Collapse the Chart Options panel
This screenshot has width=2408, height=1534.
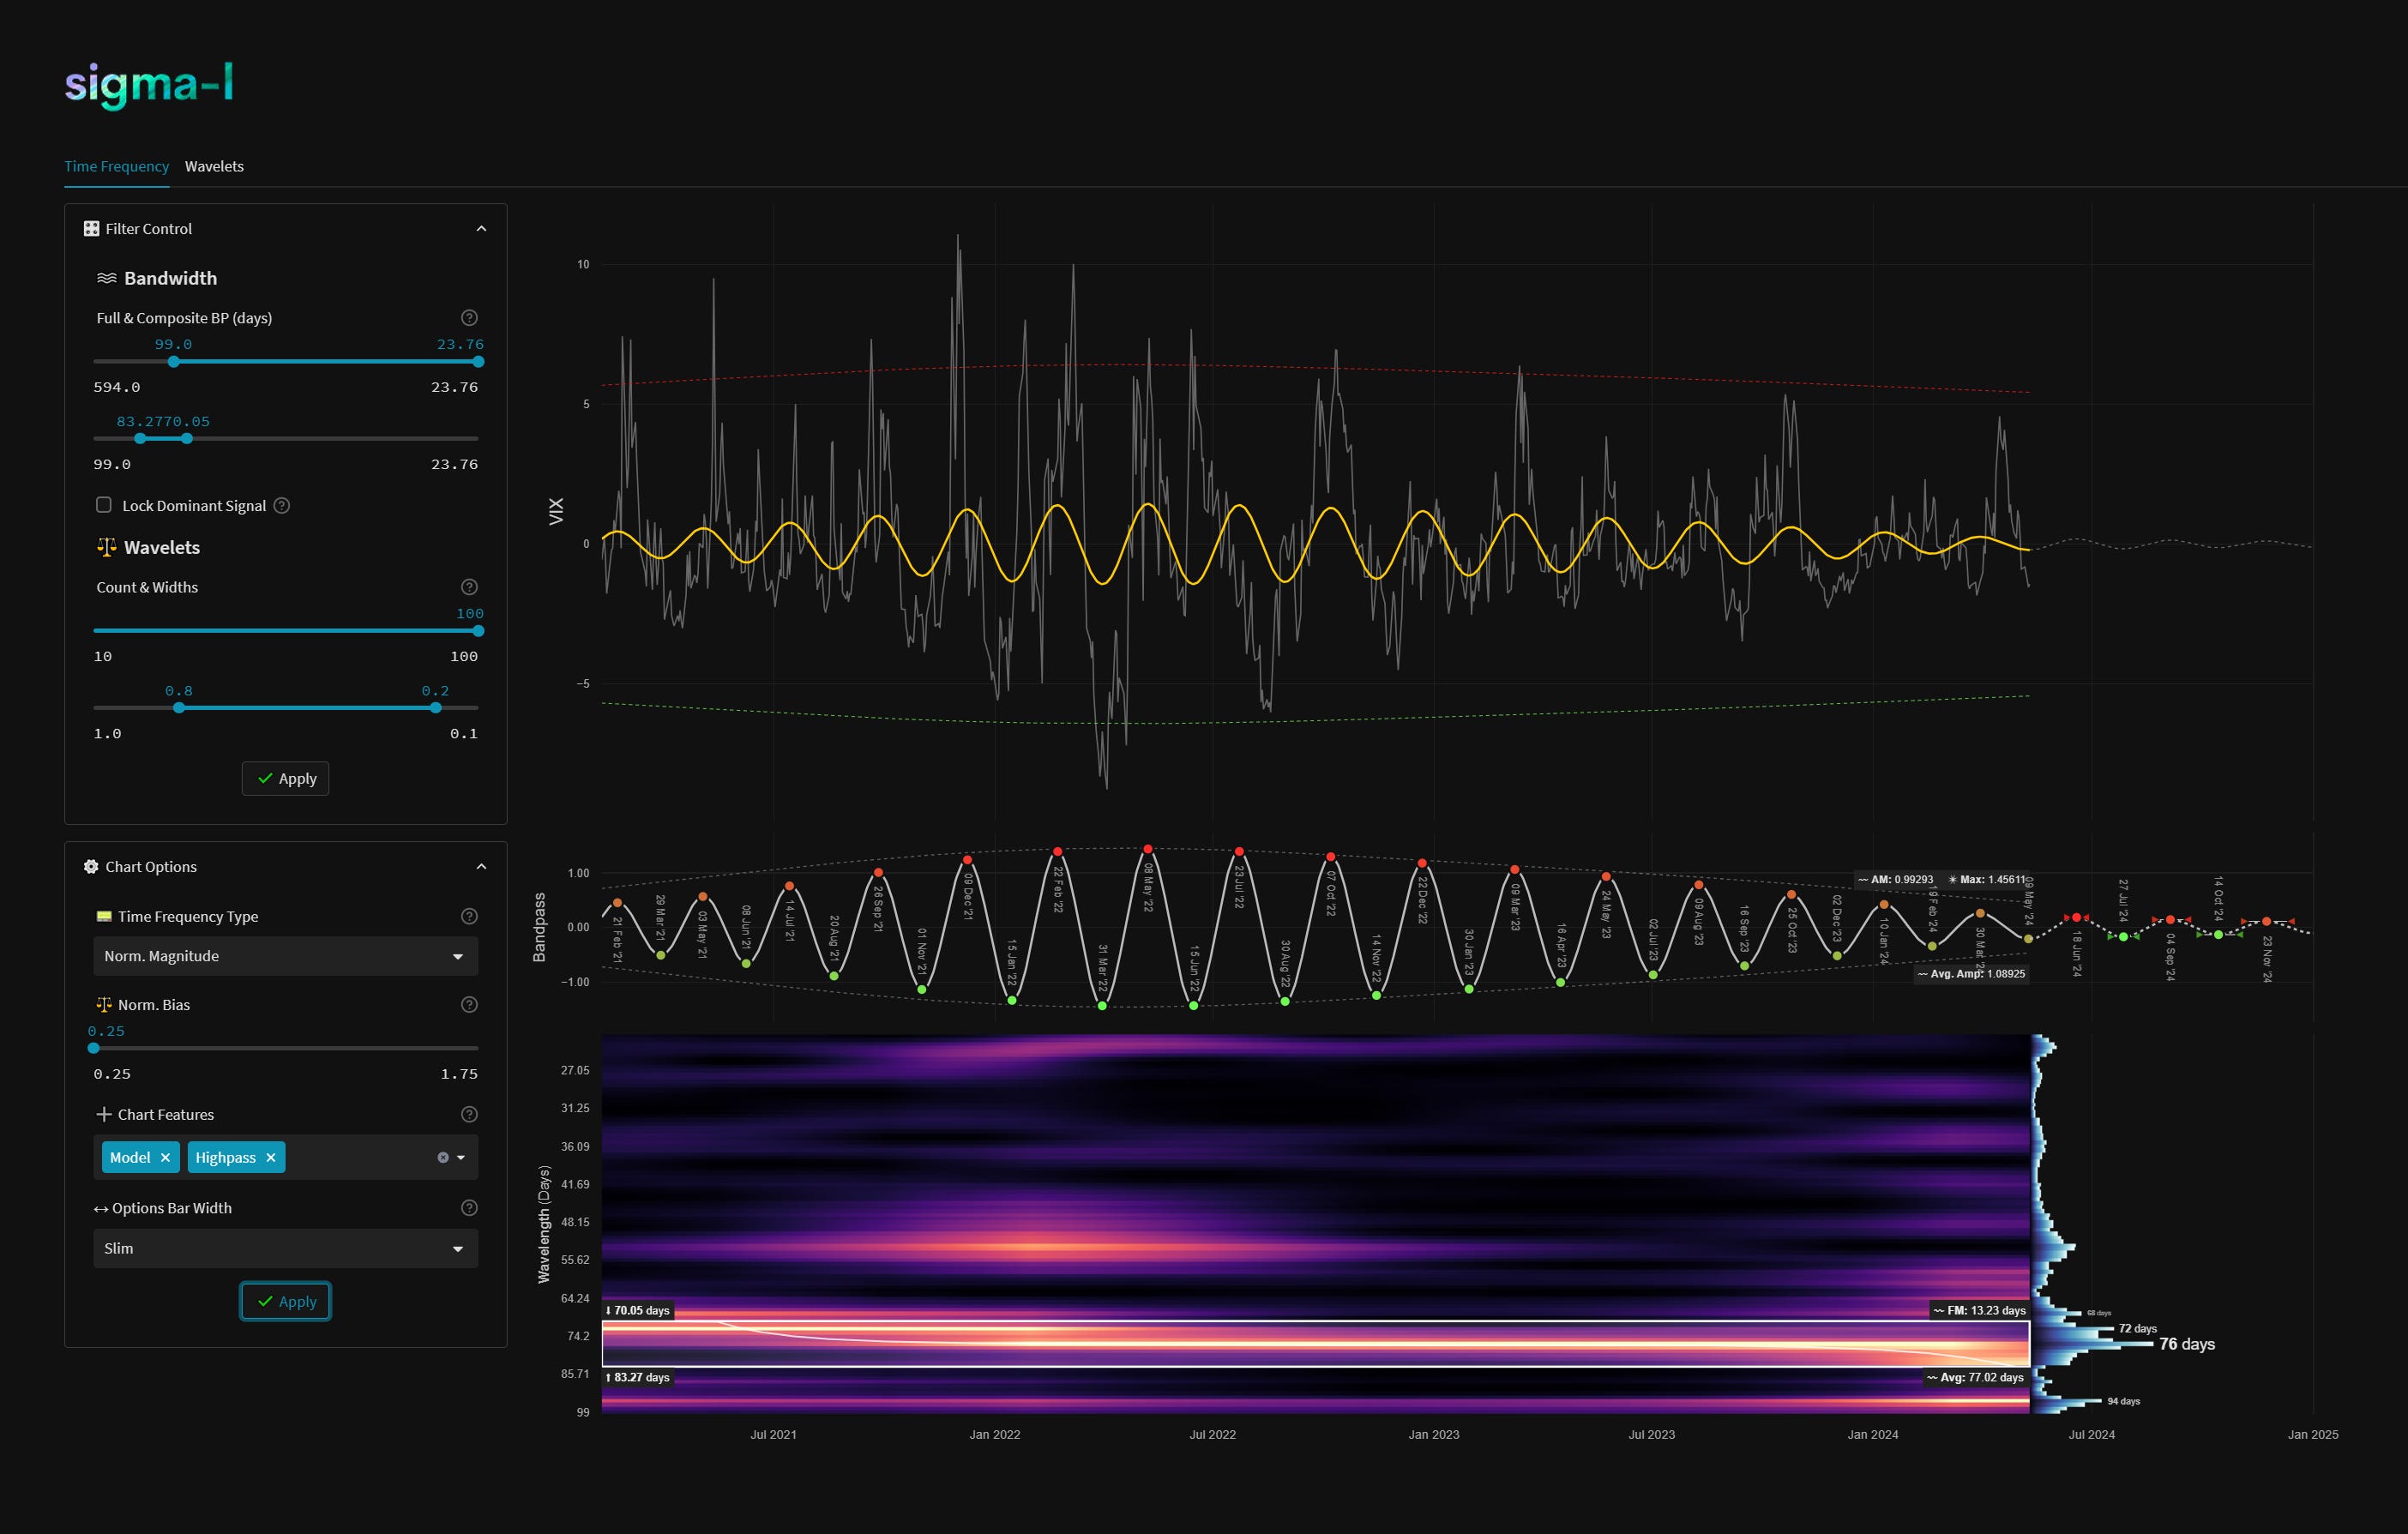pos(481,867)
